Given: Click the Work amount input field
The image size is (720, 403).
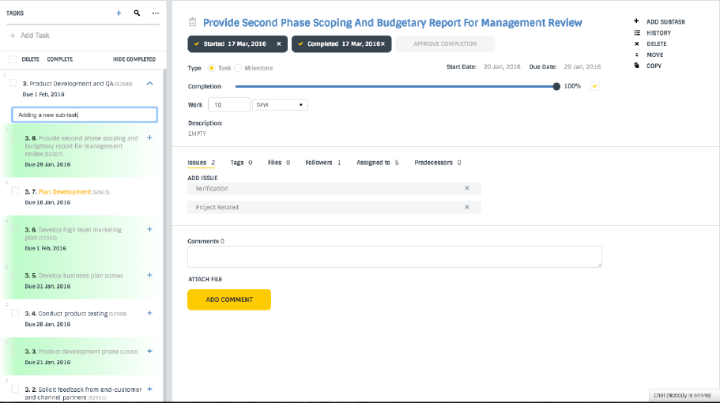Looking at the screenshot, I should 229,104.
